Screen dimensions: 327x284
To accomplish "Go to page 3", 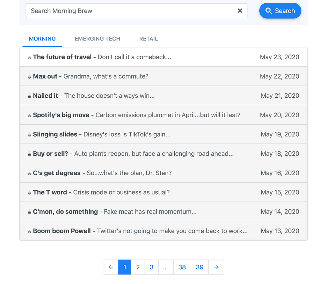I will 152,267.
